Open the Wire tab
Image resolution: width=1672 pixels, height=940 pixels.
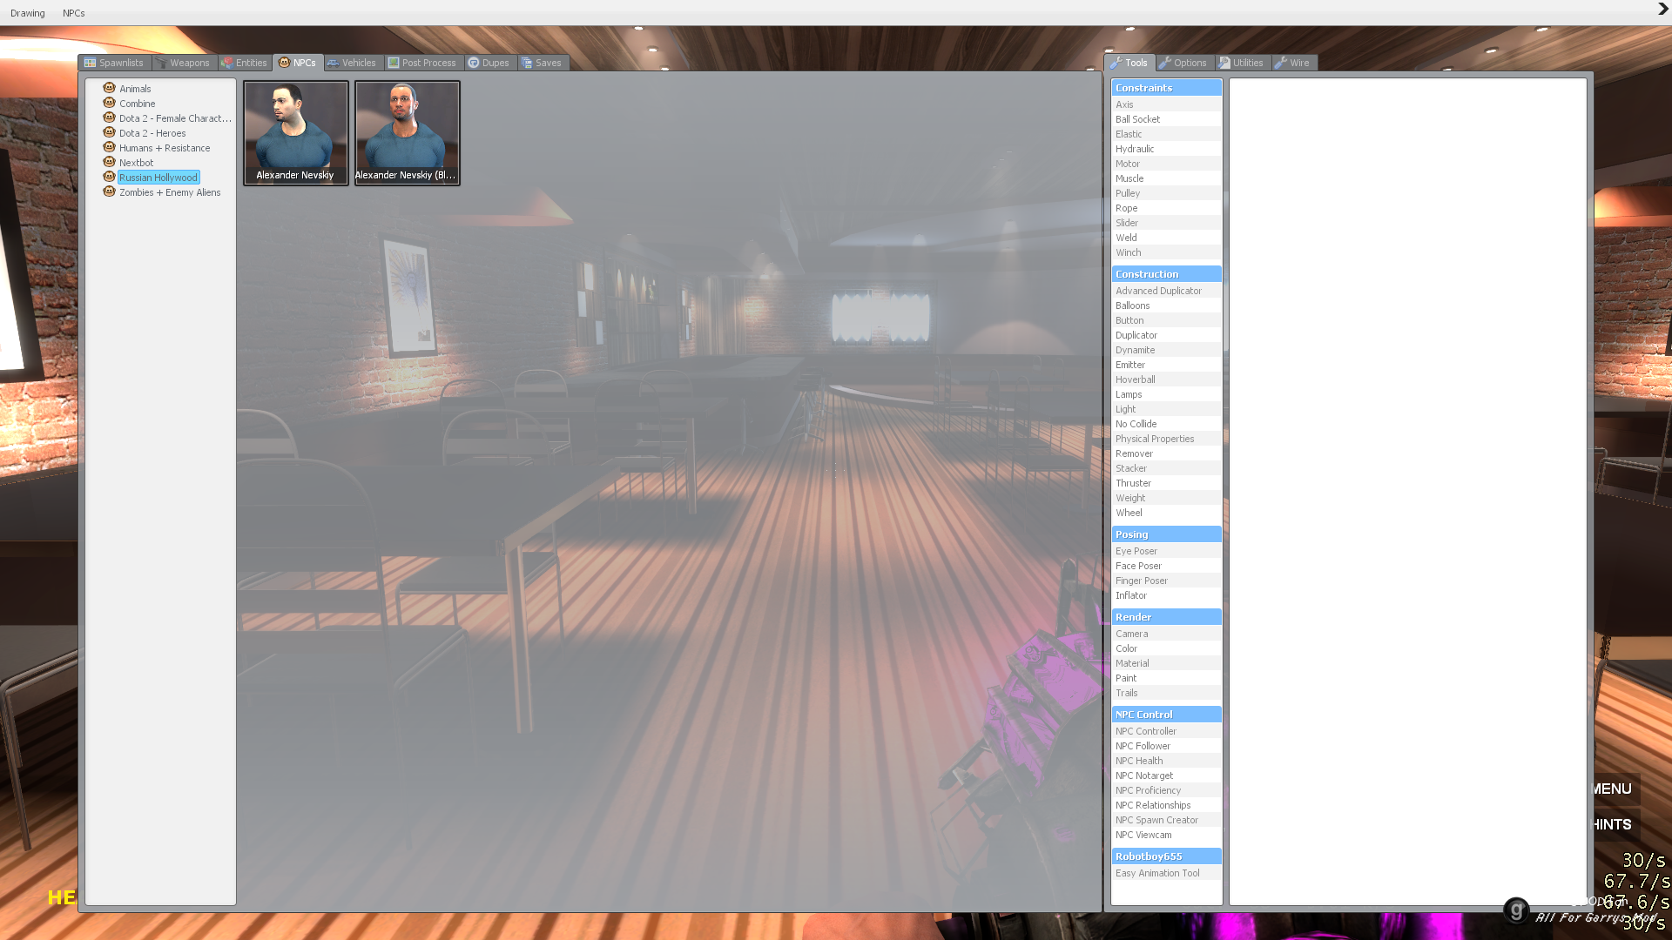(1293, 63)
